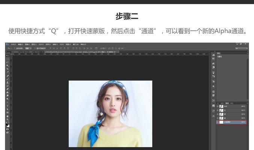Open the workspace switcher dropdown
Viewport: 254px width, 150px height.
tap(242, 48)
